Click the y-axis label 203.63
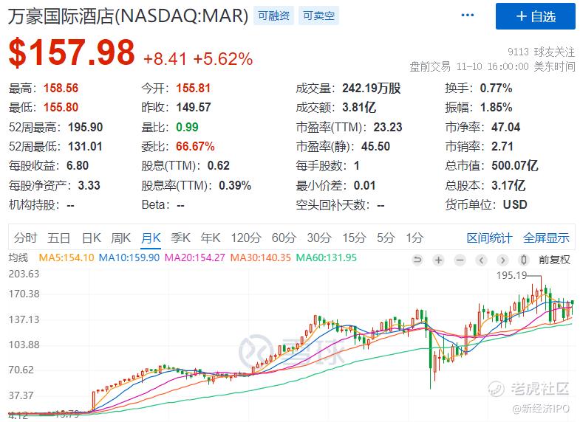580x422 pixels. pos(24,274)
